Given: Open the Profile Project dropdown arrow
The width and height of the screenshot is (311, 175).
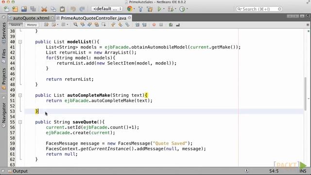Looking at the screenshot, I should pos(187,9).
